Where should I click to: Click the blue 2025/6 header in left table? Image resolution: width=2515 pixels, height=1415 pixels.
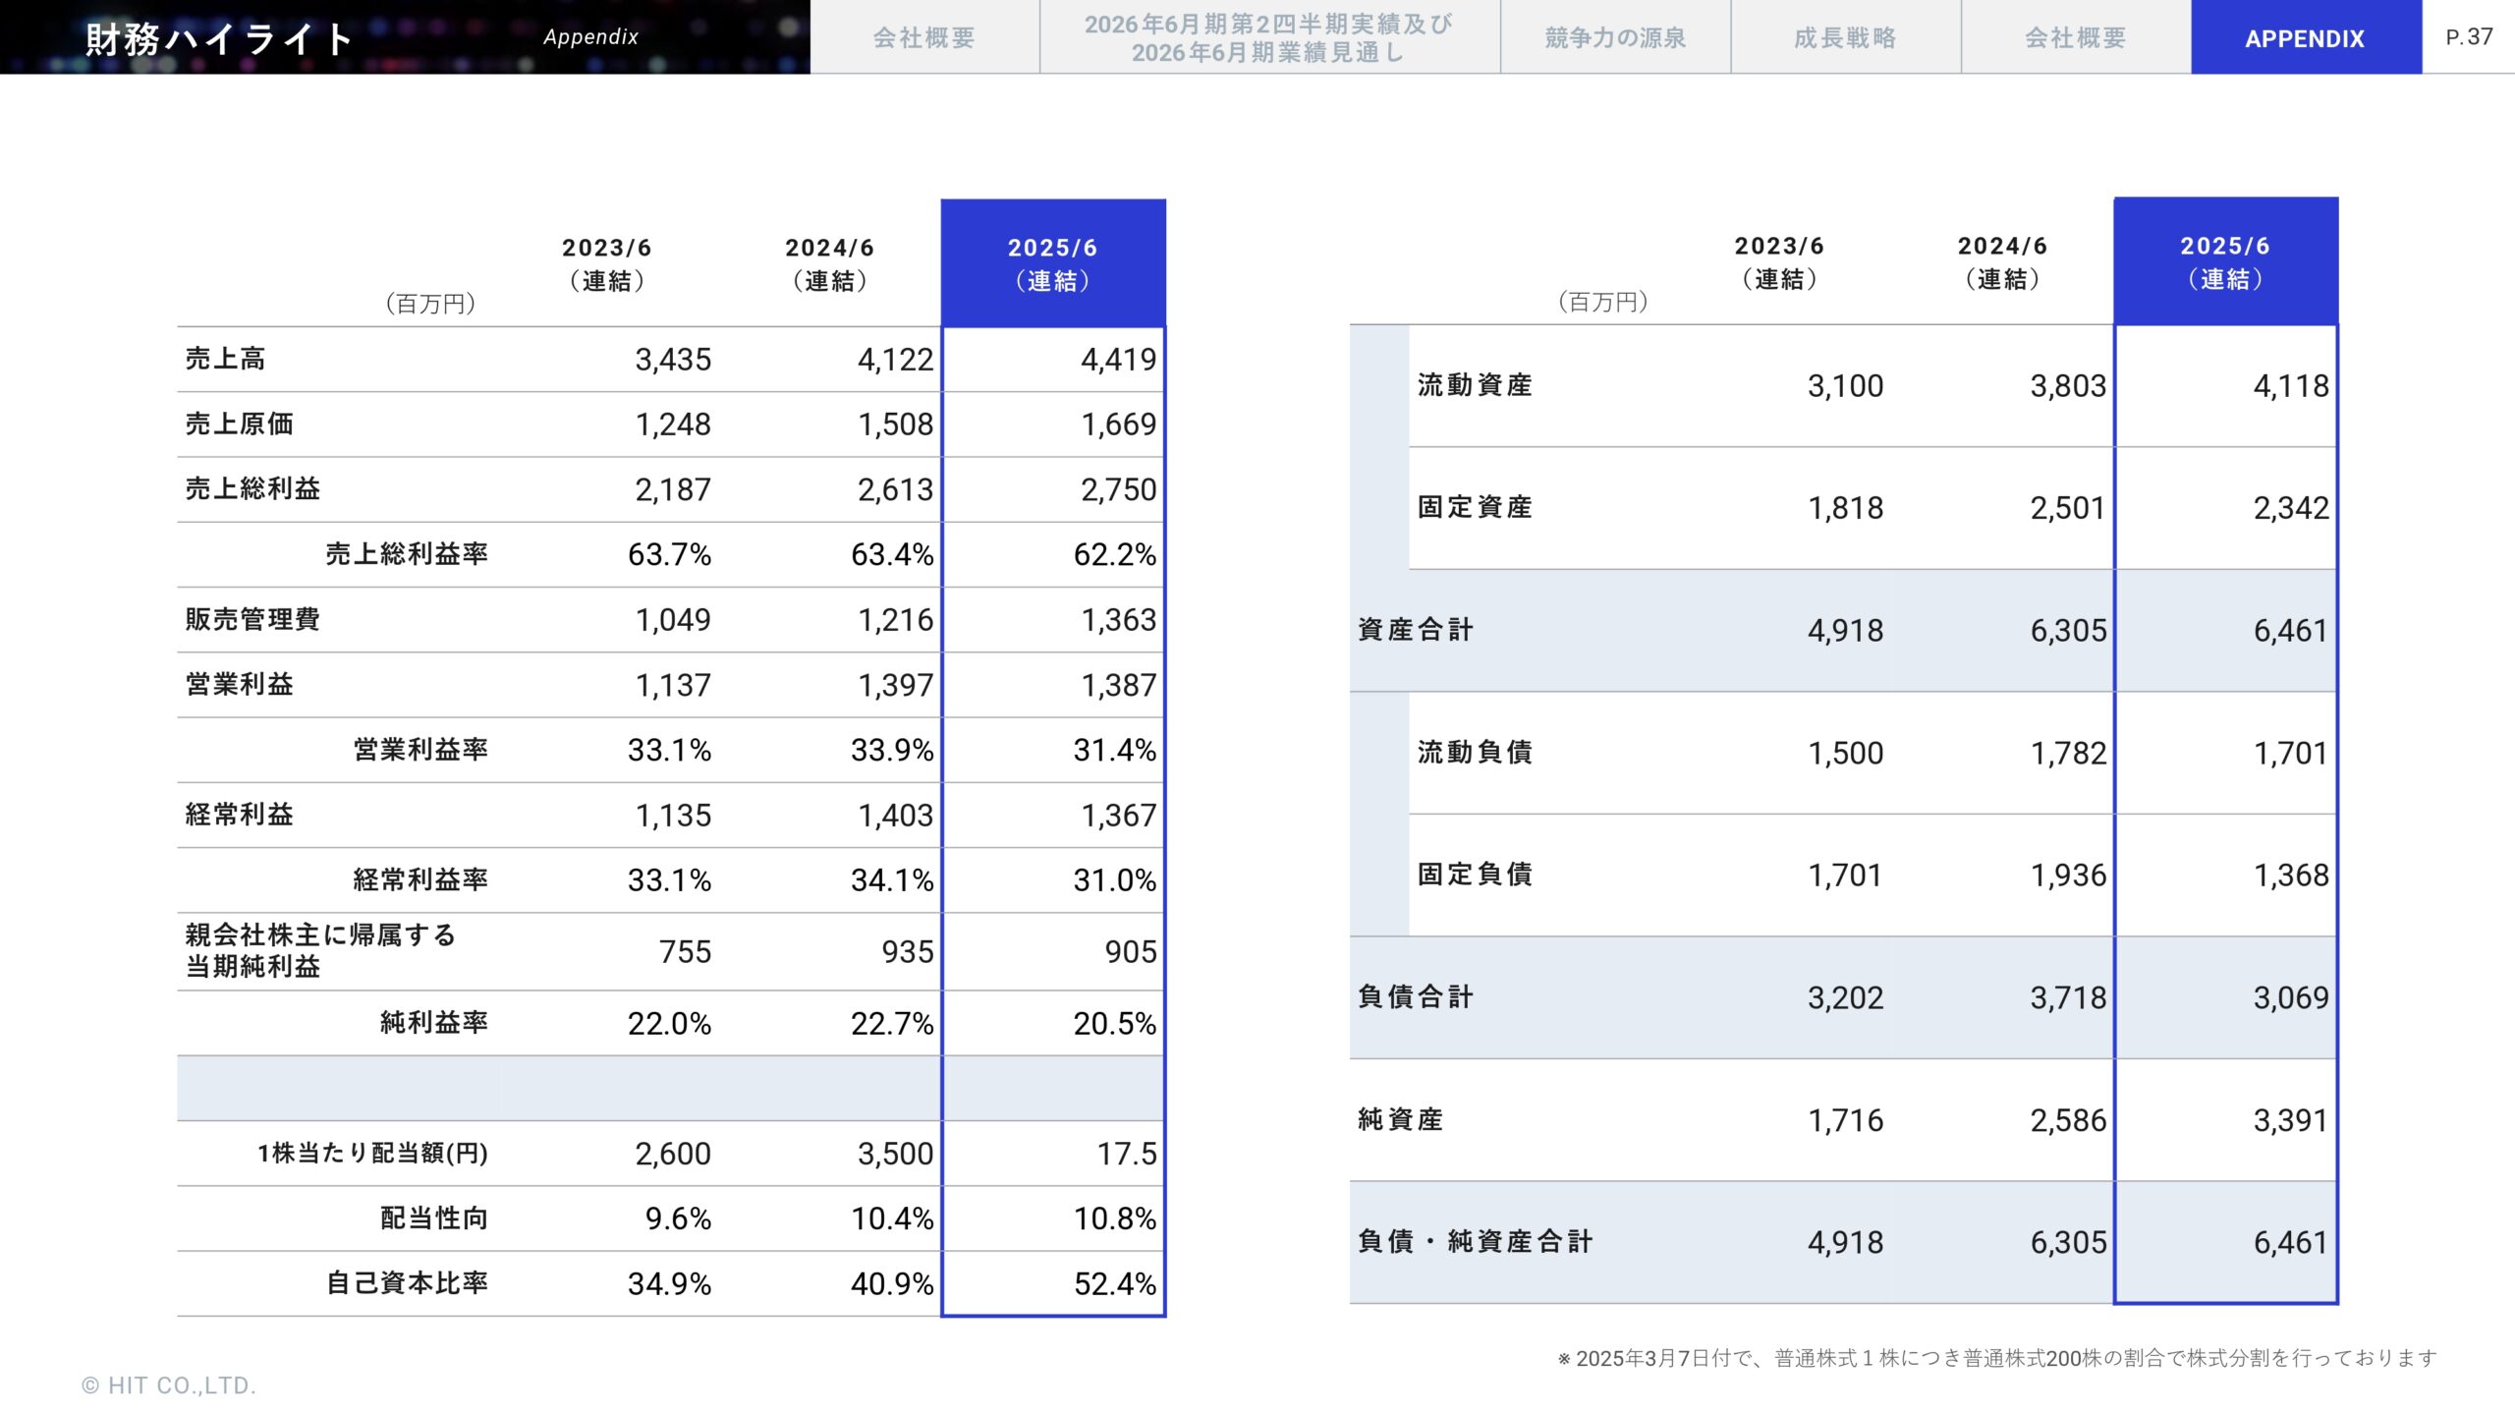coord(1052,263)
